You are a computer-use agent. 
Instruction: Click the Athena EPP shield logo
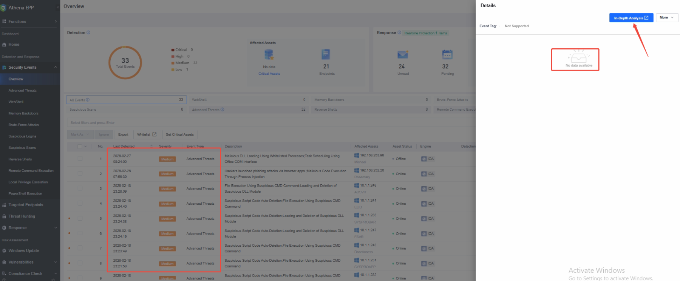3,8
